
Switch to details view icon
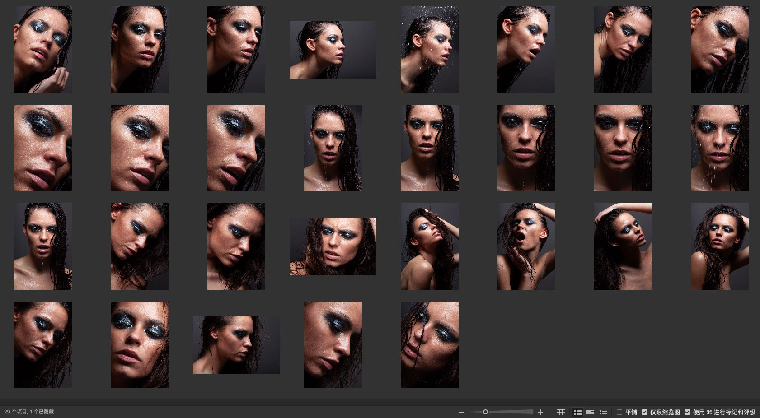[590, 412]
